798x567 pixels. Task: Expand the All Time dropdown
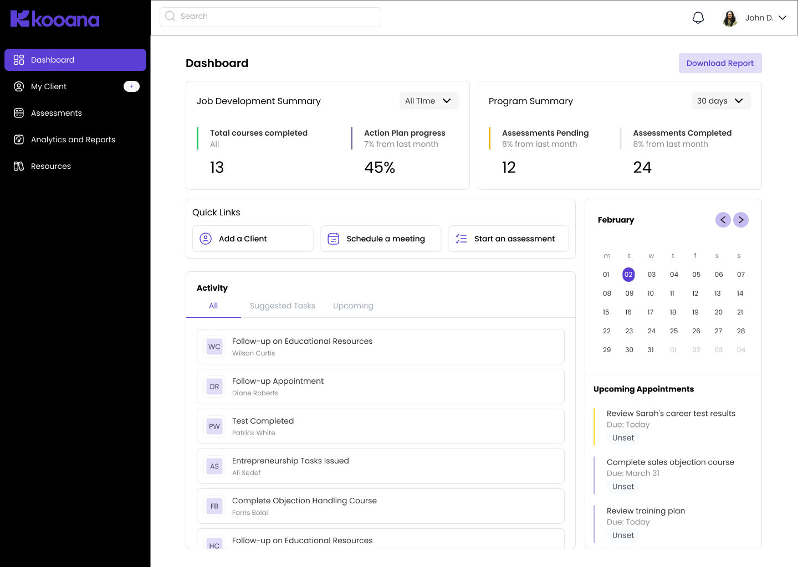(428, 101)
